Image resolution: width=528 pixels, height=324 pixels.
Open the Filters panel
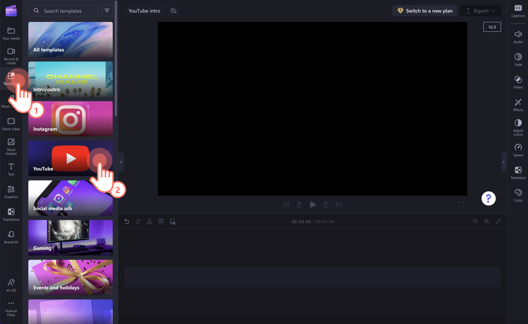[x=518, y=82]
